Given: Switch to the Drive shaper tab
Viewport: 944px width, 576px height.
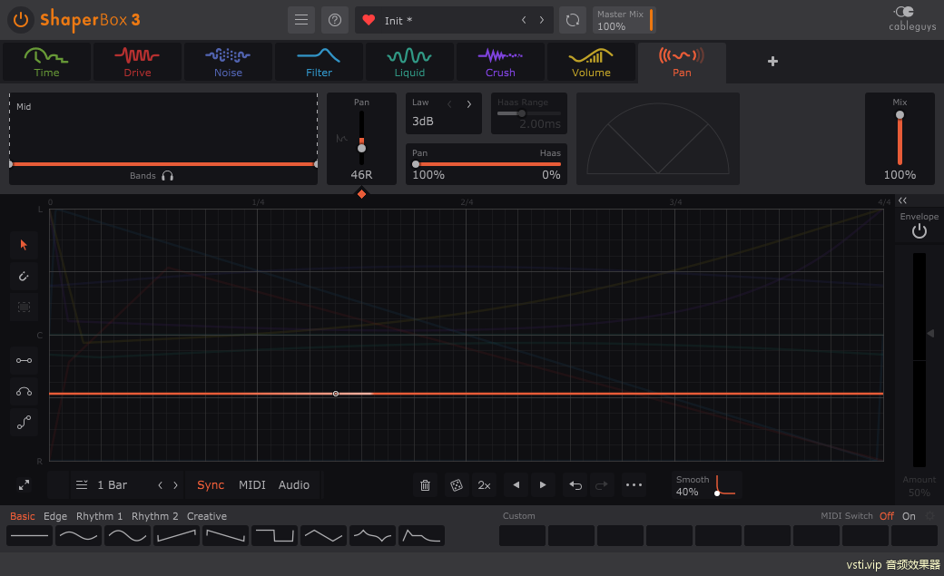Looking at the screenshot, I should [137, 62].
